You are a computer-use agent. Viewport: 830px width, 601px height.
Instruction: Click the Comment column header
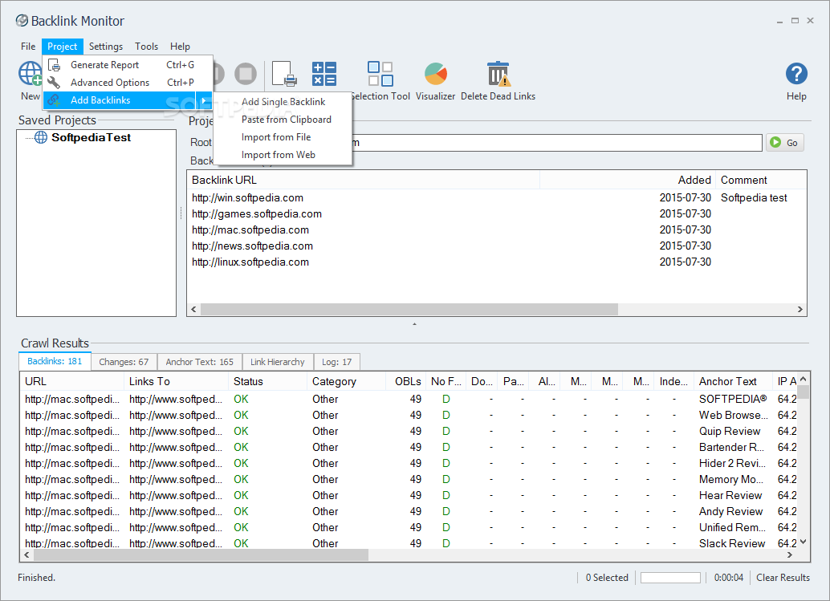[x=761, y=180]
